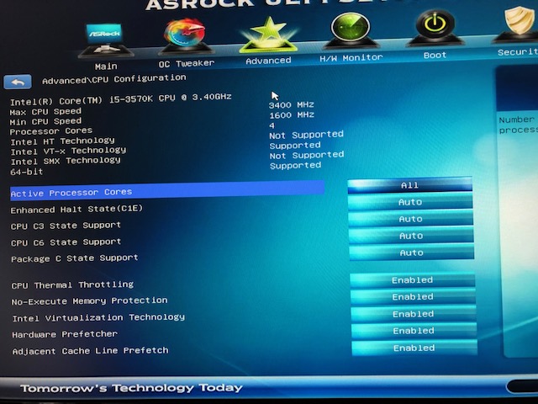Viewport: 538px width, 404px height.
Task: Toggle CPU Thermal Throttling Enabled value
Action: click(412, 279)
